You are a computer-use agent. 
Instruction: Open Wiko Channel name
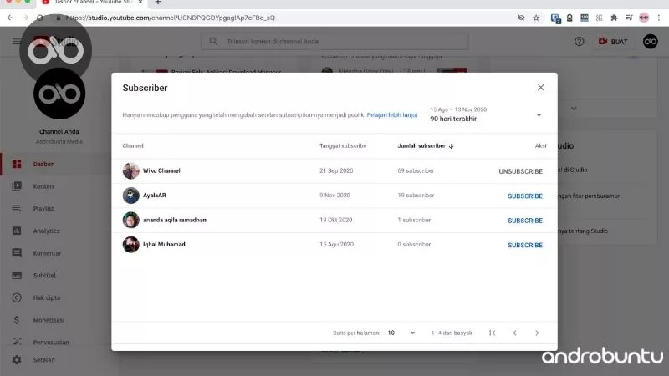click(161, 170)
